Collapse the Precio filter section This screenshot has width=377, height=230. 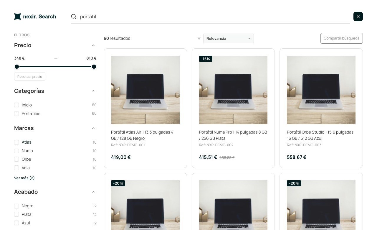click(x=93, y=45)
